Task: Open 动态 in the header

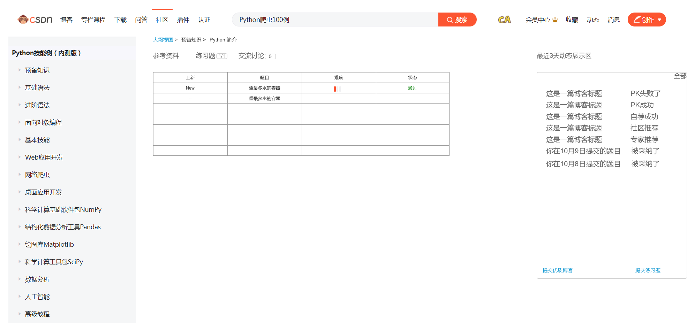Action: click(593, 20)
